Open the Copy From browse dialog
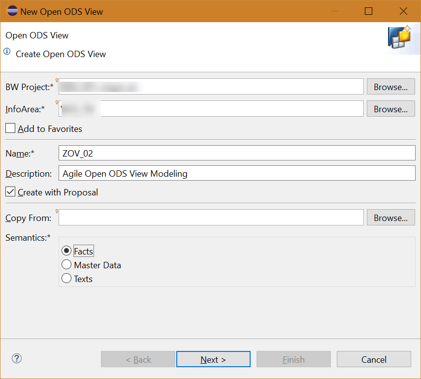The image size is (421, 379). pyautogui.click(x=390, y=217)
